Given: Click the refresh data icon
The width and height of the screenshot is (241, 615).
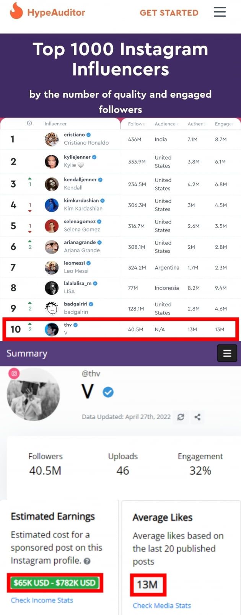Looking at the screenshot, I should [x=181, y=417].
